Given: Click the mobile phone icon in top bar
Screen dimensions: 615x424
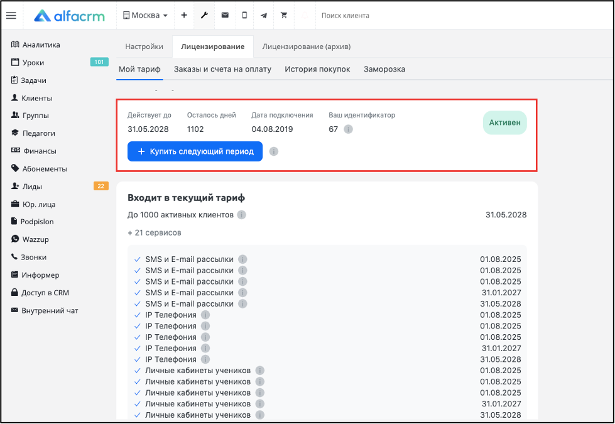Looking at the screenshot, I should 244,15.
